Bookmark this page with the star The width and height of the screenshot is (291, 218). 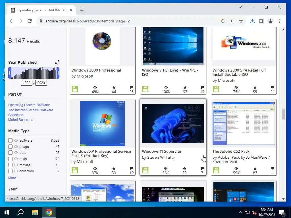(x=241, y=21)
